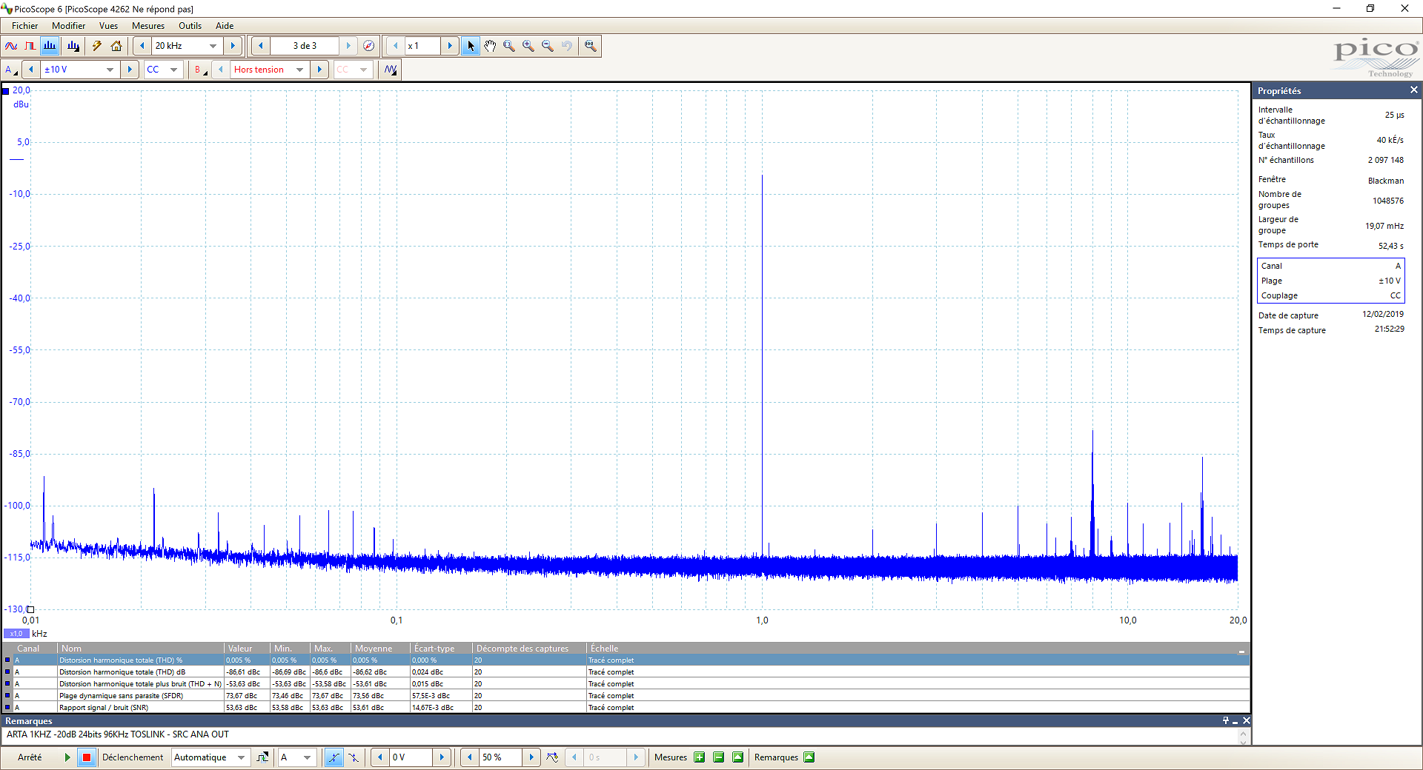Decrease pre-trigger 50 % value
Screen dimensions: 1423x770
469,757
